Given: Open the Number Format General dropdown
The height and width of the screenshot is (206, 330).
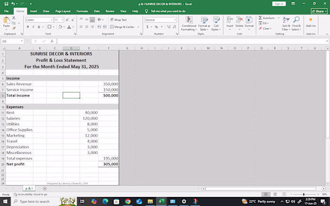Looking at the screenshot, I should tap(175, 20).
